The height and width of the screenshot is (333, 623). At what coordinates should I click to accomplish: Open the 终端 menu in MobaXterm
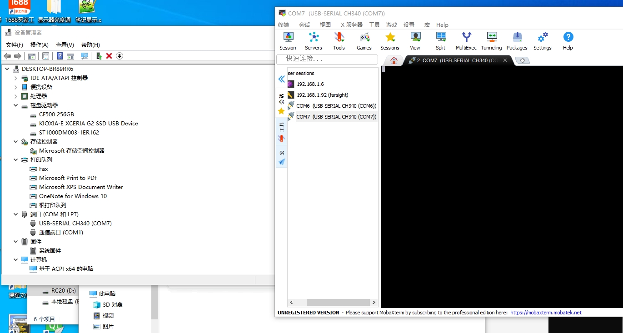[x=284, y=25]
